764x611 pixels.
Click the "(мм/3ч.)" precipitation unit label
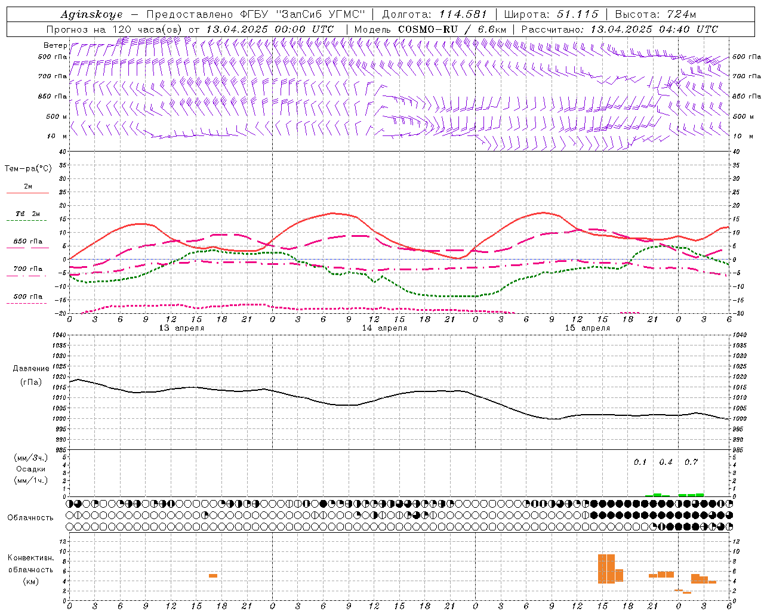pos(31,458)
